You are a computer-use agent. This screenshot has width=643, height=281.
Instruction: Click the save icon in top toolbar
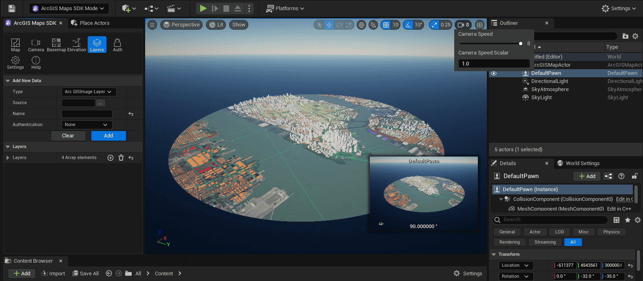12,8
